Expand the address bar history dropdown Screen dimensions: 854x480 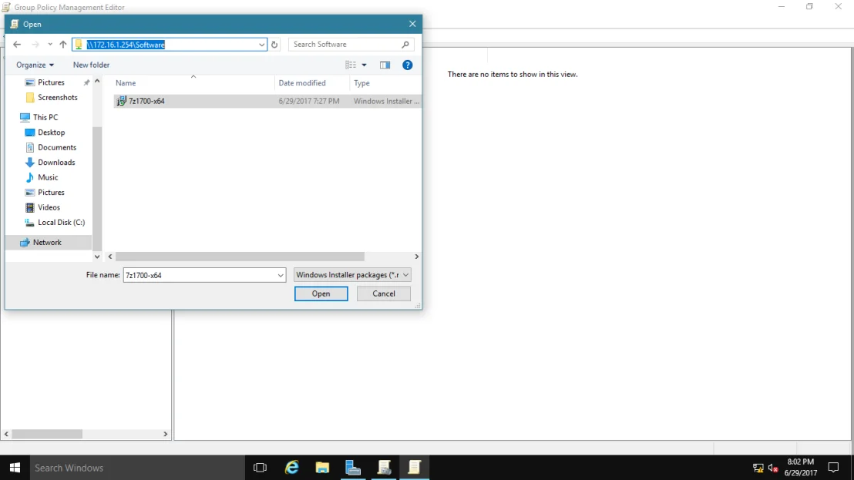click(x=261, y=45)
